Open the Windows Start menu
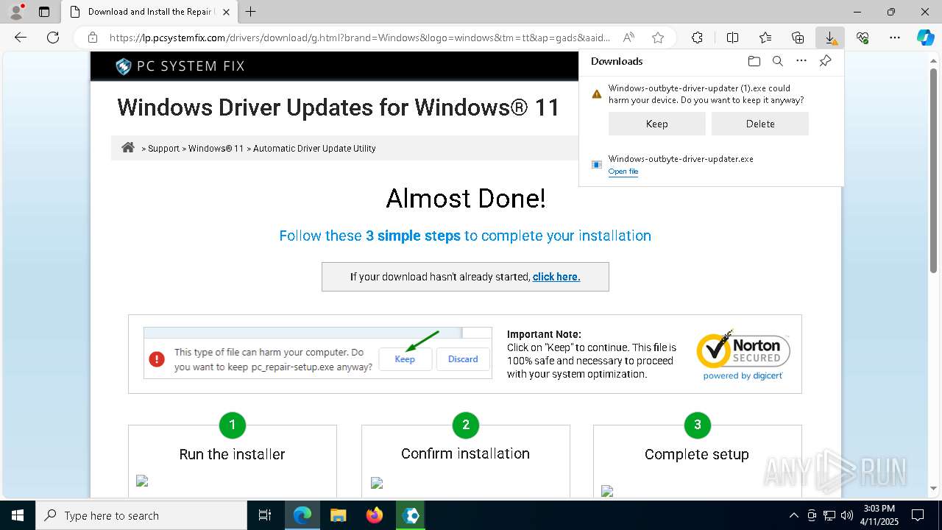The image size is (942, 530). (x=18, y=515)
